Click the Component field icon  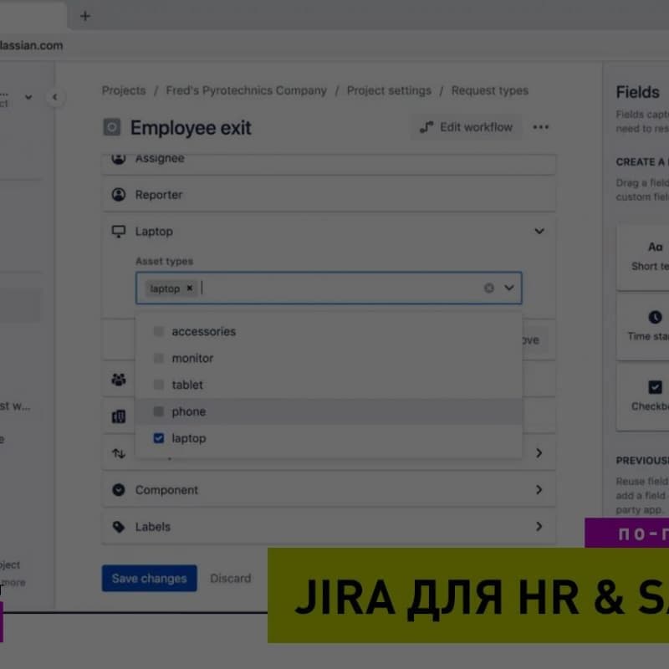point(119,490)
